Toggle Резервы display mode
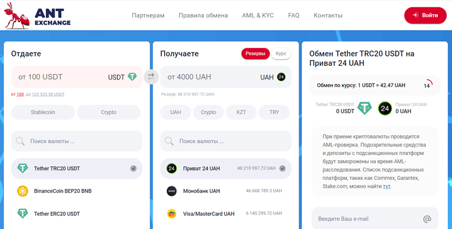This screenshot has width=452, height=229. (x=255, y=54)
